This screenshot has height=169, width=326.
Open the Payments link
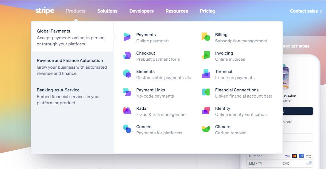coord(146,35)
